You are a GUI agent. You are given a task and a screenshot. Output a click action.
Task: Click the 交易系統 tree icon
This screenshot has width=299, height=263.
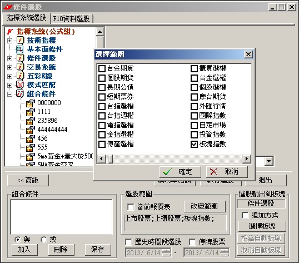pos(20,67)
